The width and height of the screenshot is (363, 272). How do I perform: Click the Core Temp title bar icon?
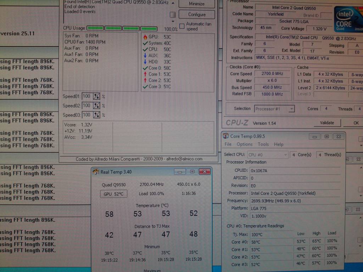(x=226, y=136)
